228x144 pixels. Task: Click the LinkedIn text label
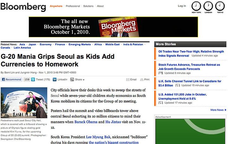[62, 79]
